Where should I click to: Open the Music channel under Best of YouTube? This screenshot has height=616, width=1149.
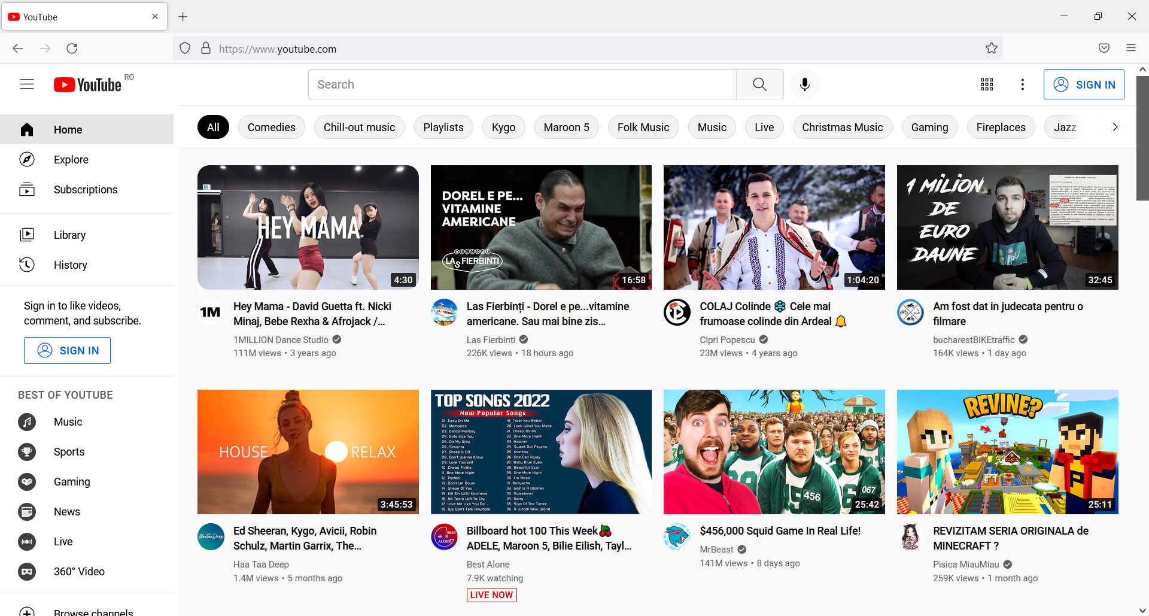click(x=68, y=421)
